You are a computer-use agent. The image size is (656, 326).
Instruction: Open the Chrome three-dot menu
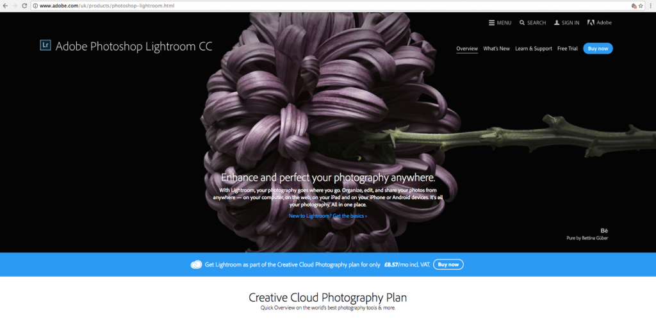coord(651,6)
